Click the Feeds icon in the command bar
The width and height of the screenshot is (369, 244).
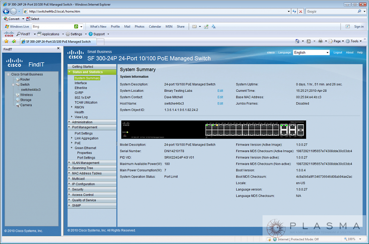[308, 41]
